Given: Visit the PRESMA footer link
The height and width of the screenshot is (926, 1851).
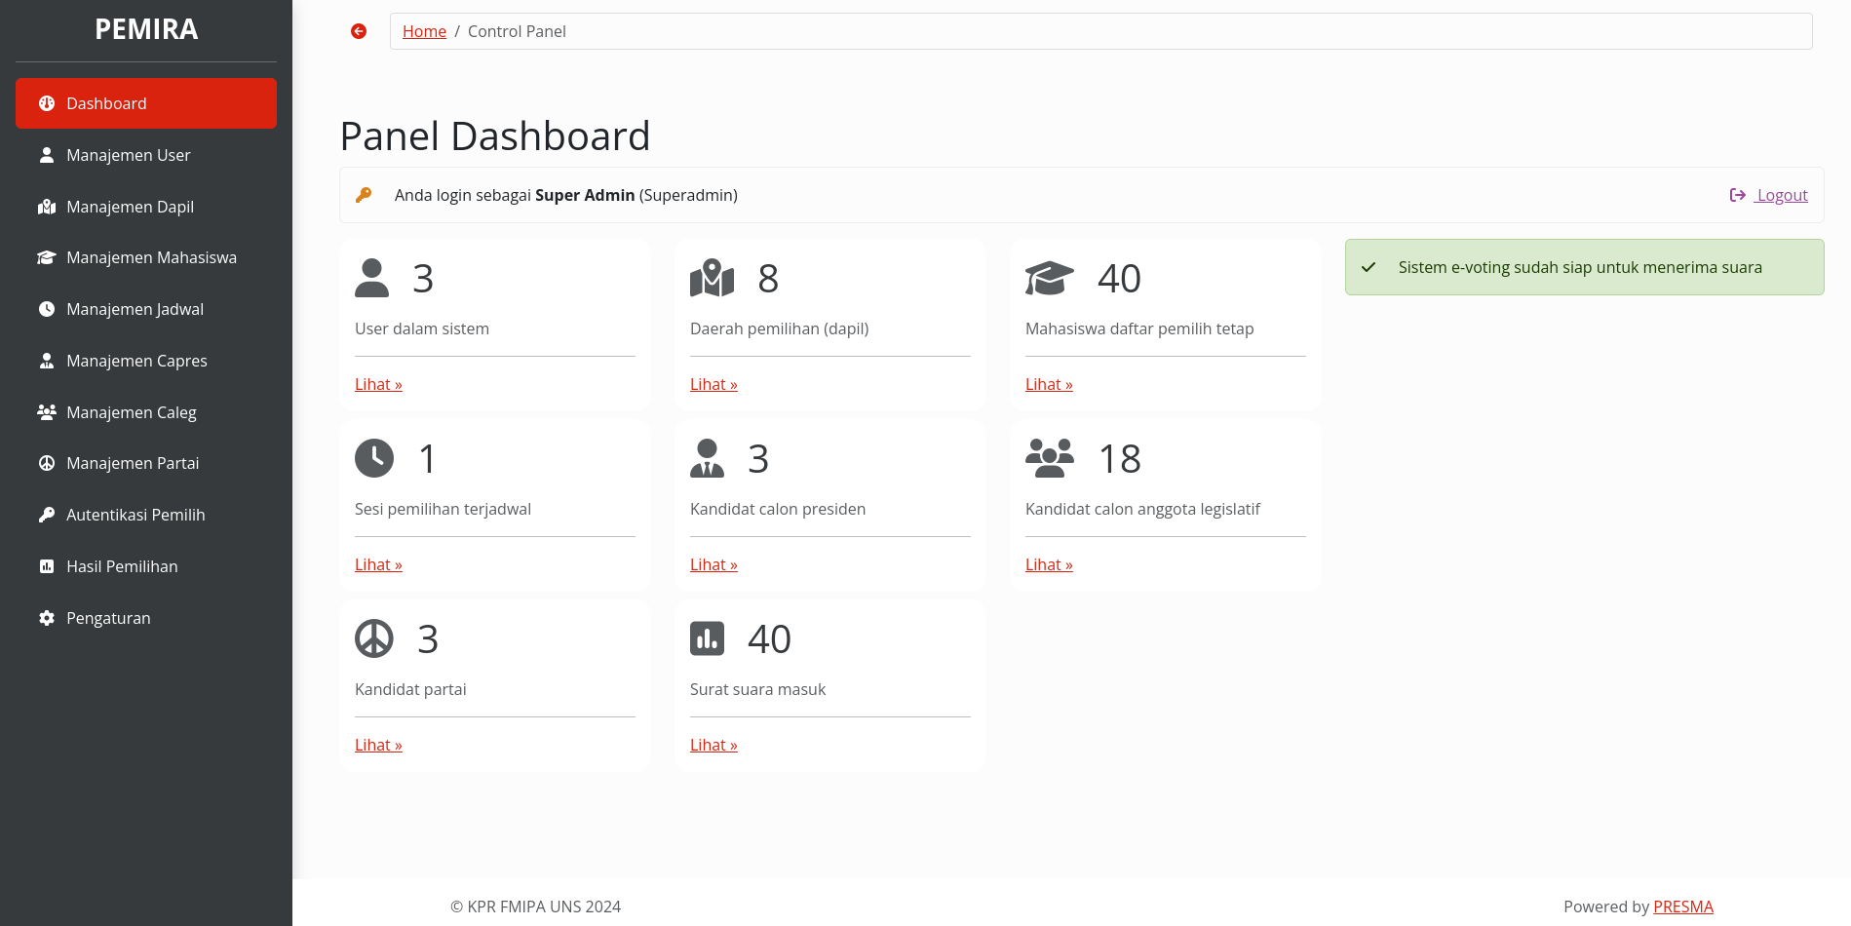Looking at the screenshot, I should click(1682, 907).
